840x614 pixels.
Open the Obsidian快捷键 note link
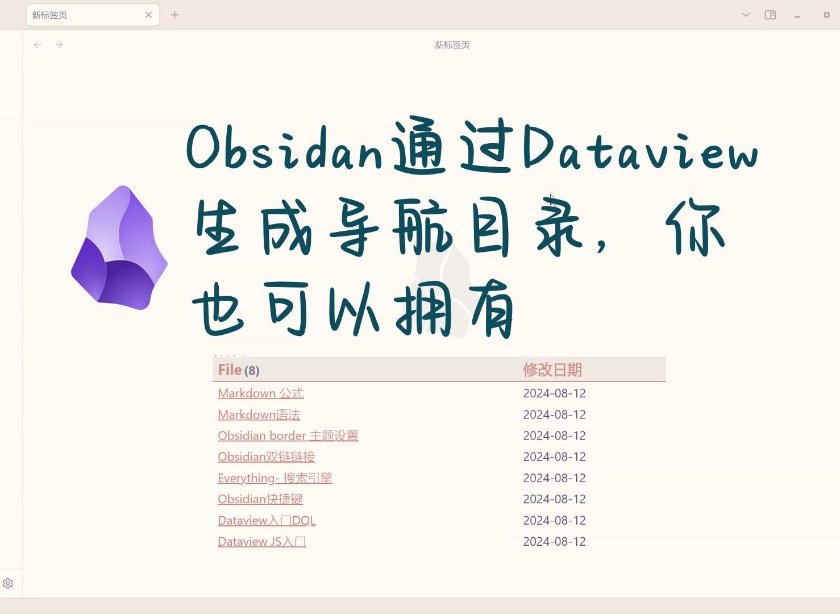260,499
